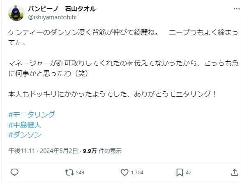The height and width of the screenshot is (183, 249).
Task: Click the reply speech bubble icon
Action: click(x=14, y=172)
